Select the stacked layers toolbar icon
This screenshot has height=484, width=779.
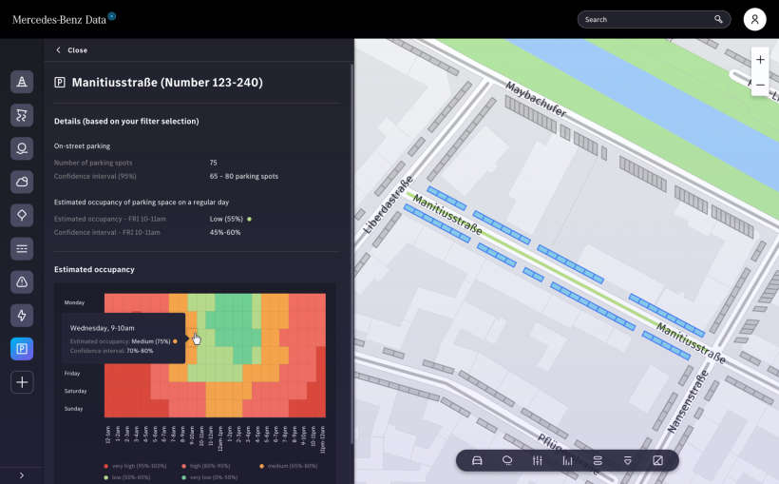click(598, 460)
